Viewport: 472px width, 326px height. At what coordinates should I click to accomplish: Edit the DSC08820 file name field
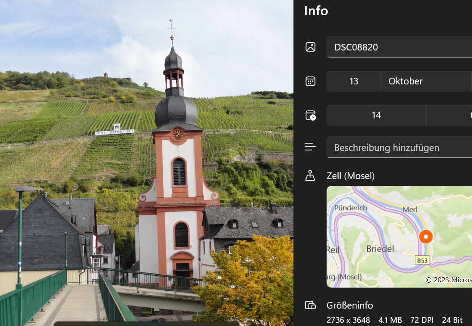click(x=398, y=47)
